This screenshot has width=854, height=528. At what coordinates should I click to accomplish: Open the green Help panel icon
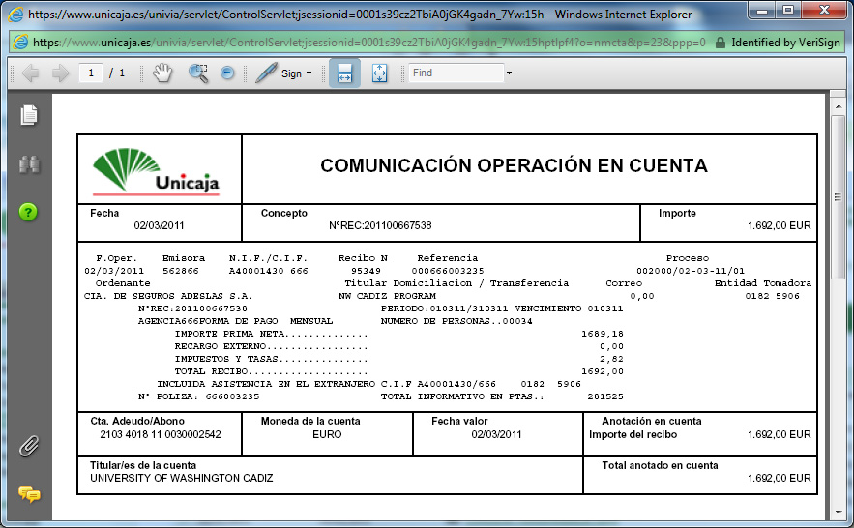point(28,212)
